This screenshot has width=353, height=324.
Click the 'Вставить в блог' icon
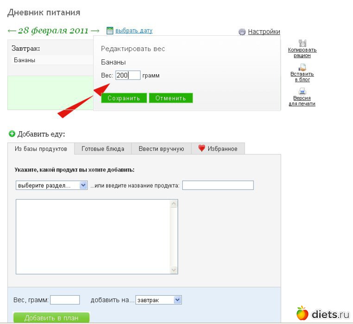(302, 67)
